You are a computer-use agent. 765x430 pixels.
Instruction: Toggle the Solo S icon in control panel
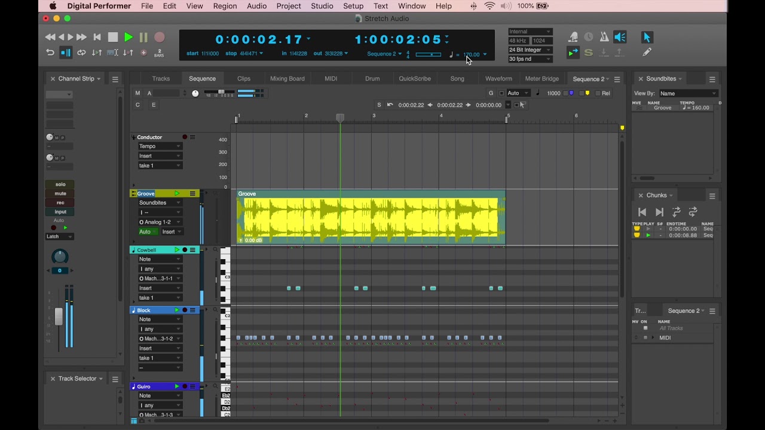click(x=589, y=53)
